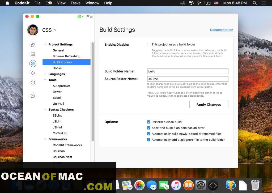The width and height of the screenshot is (272, 193).
Task: Open the Apple menu
Action: coord(7,3)
